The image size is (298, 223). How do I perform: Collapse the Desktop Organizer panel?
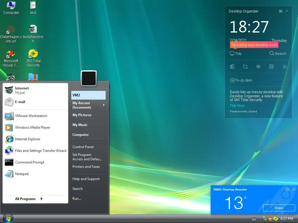[287, 11]
